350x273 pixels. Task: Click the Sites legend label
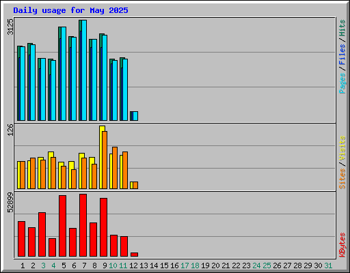click(x=342, y=179)
